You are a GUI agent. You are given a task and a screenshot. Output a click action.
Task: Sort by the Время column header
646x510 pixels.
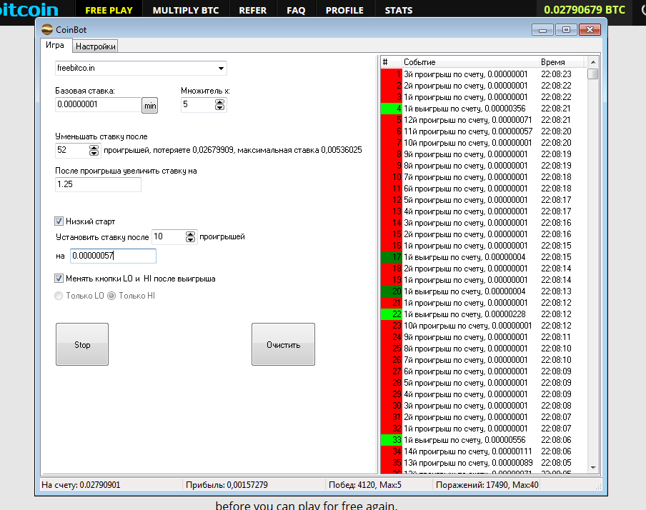pos(562,62)
